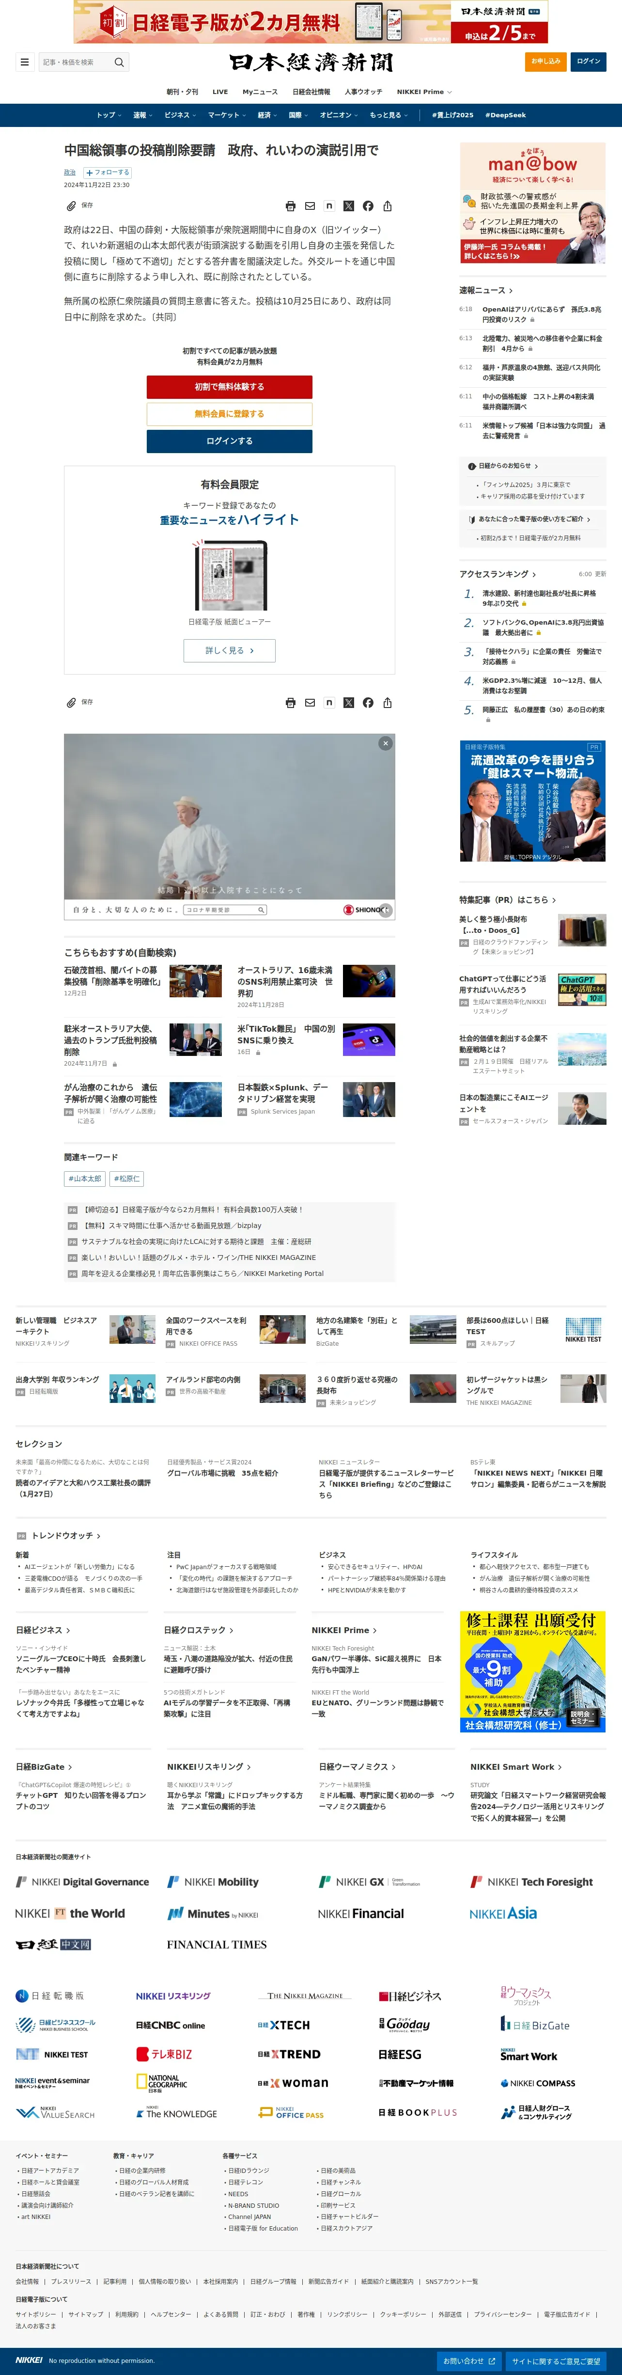Expand the 経済 navigation dropdown
This screenshot has height=2375, width=622.
tap(267, 115)
